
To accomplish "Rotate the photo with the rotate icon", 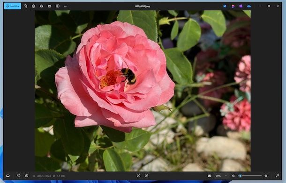I will click(x=25, y=6).
